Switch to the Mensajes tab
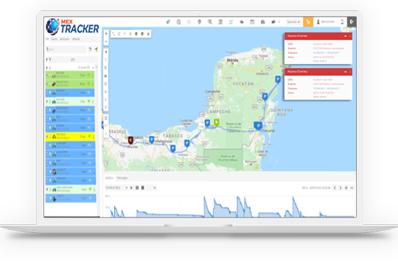Viewport: 398px width, 271px height. tap(122, 178)
